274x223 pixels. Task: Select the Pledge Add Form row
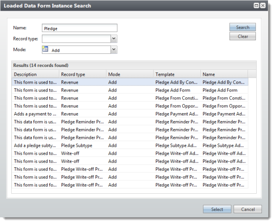(130, 90)
